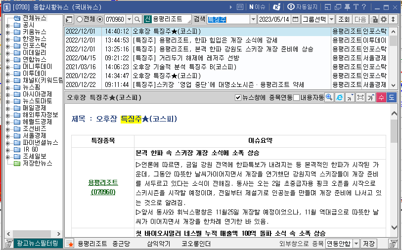The width and height of the screenshot is (402, 250).
Task: Click the 2023/05/14 date input field
Action: [274, 19]
